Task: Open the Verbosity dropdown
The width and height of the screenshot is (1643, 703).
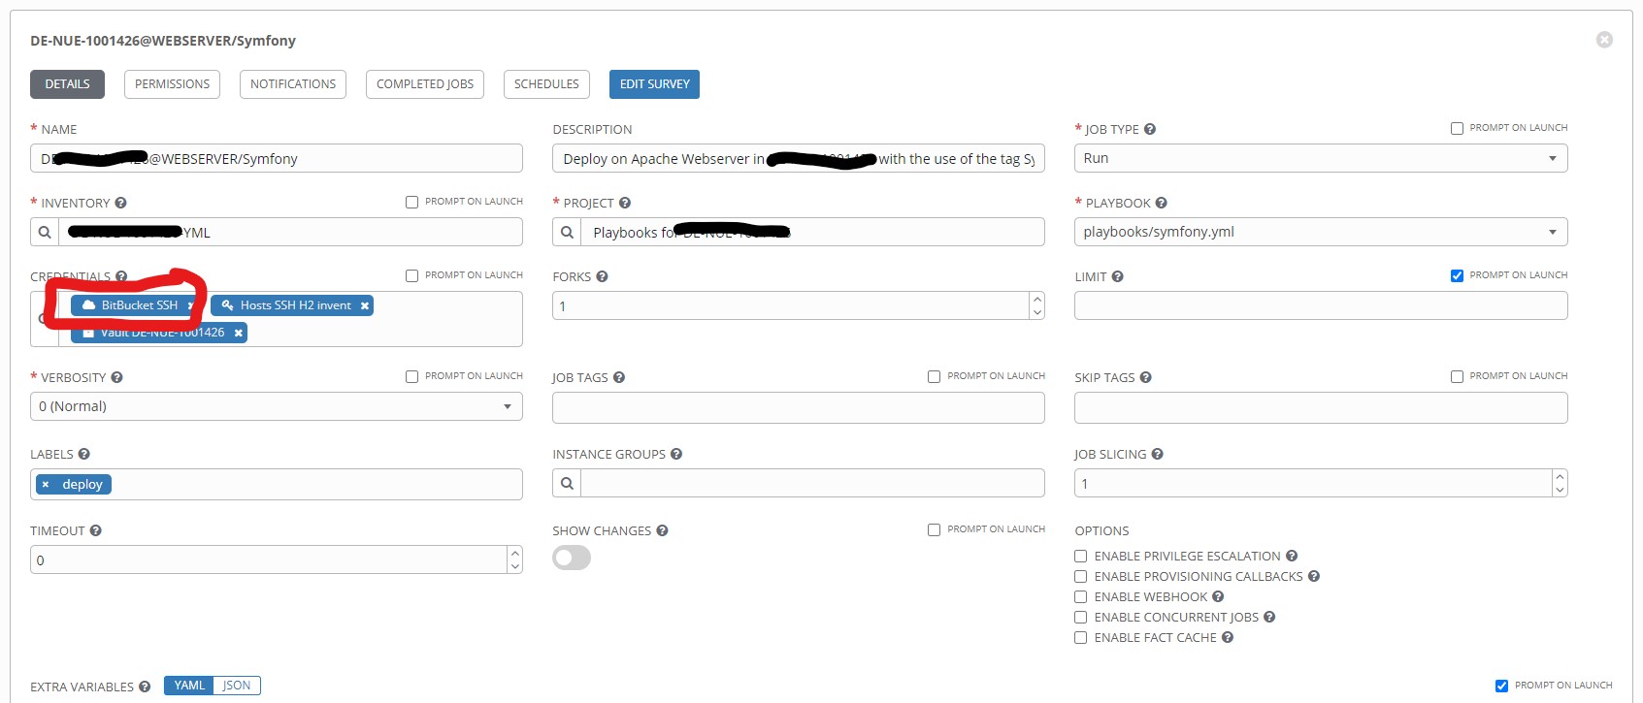Action: tap(276, 406)
